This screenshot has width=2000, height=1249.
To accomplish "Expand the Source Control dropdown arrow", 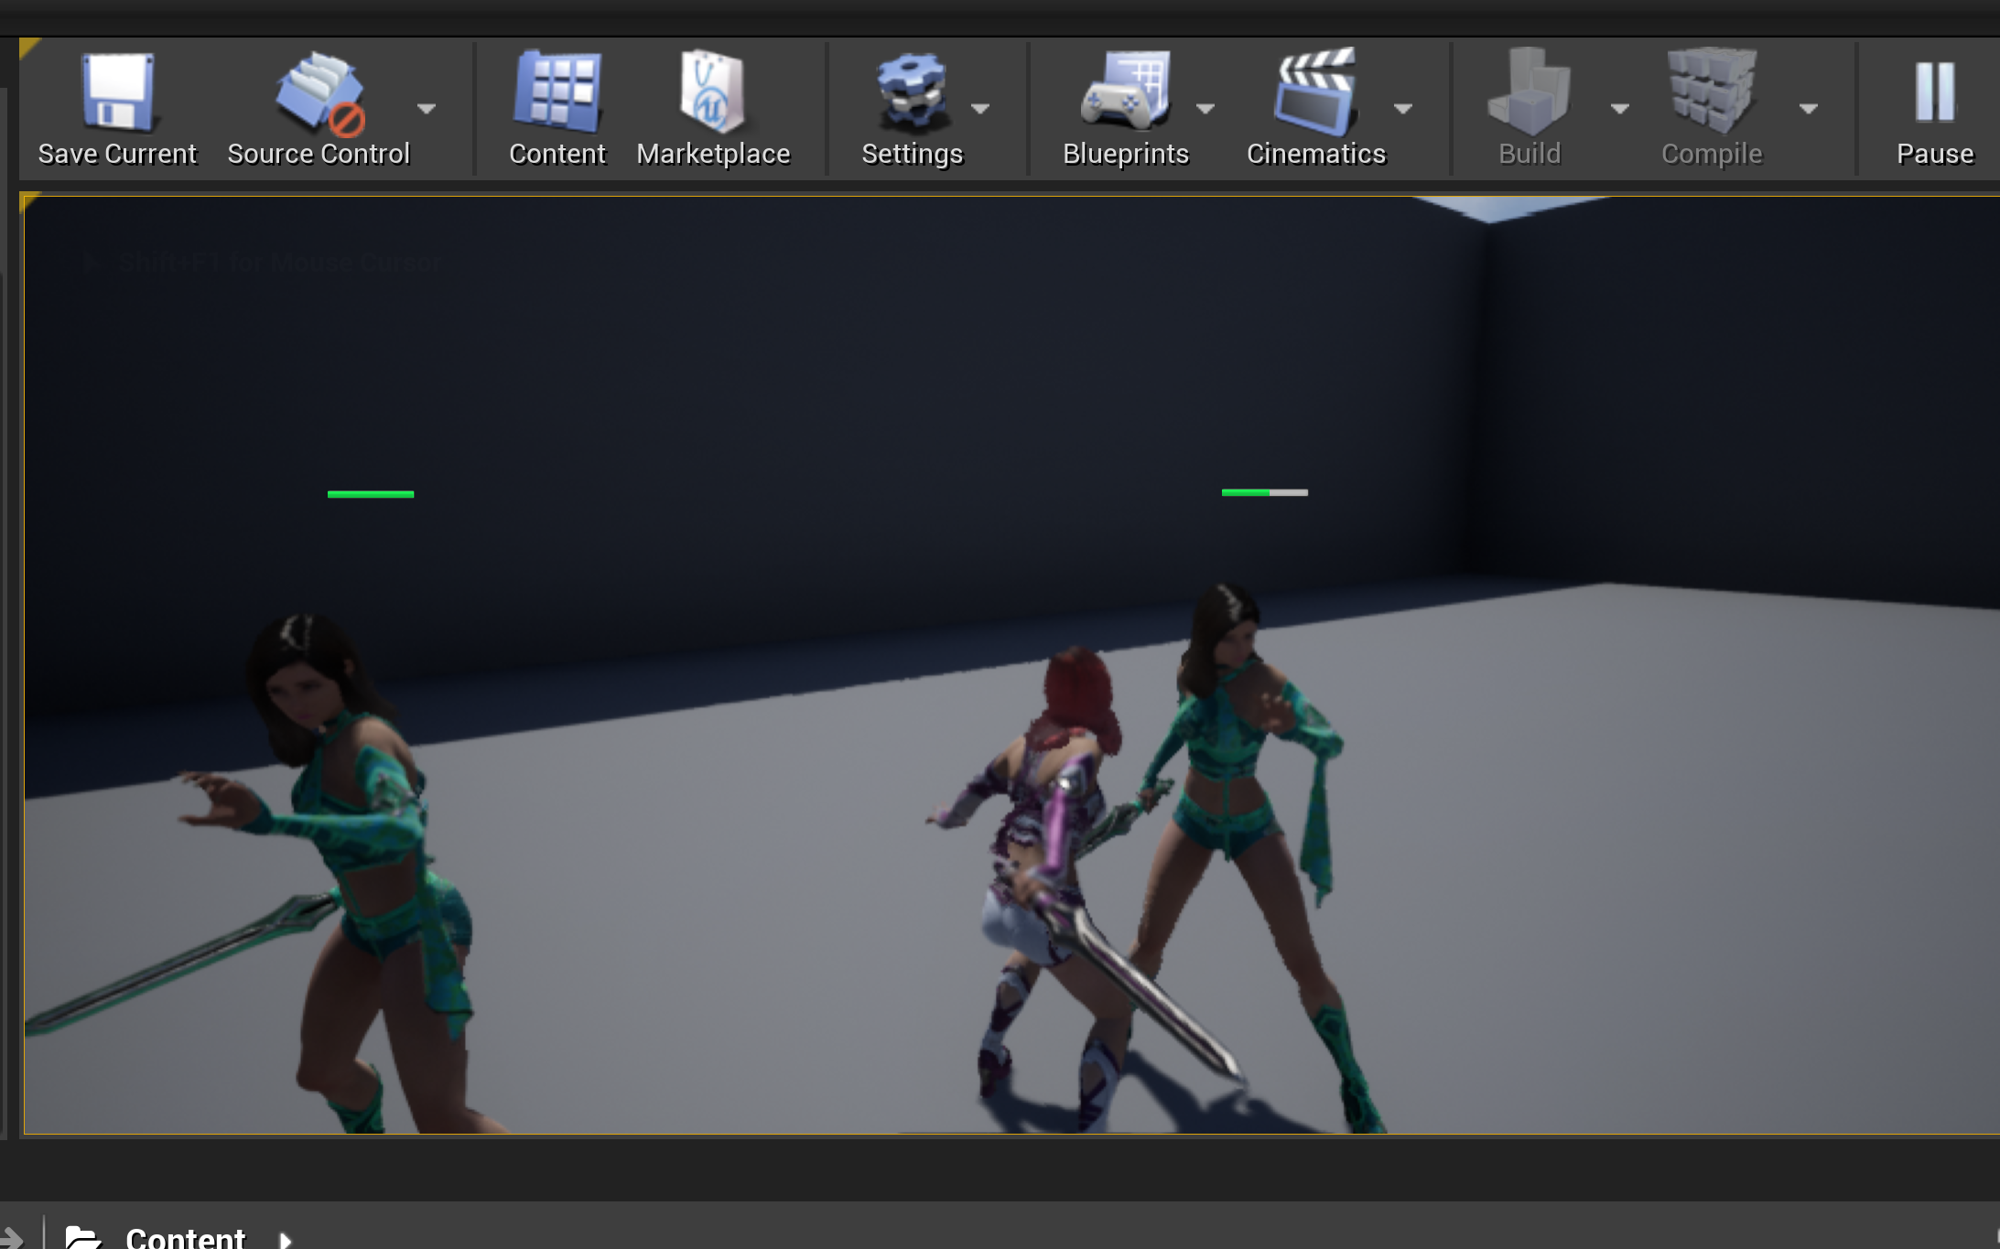I will 427,109.
